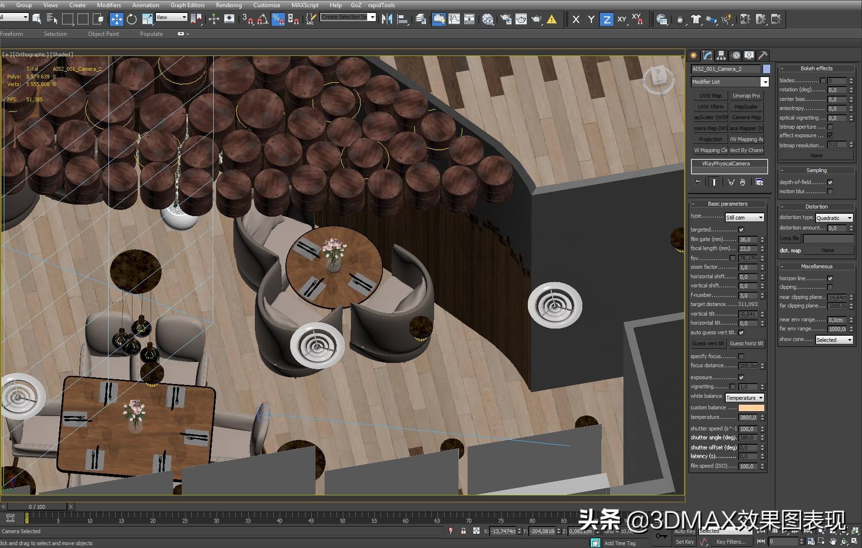
Task: Toggle Spinner Snap icon
Action: (x=293, y=19)
